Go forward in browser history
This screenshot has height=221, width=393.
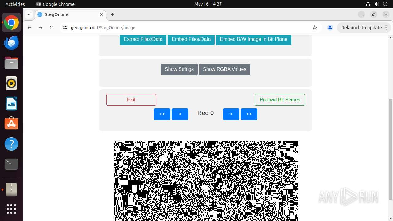pyautogui.click(x=41, y=28)
